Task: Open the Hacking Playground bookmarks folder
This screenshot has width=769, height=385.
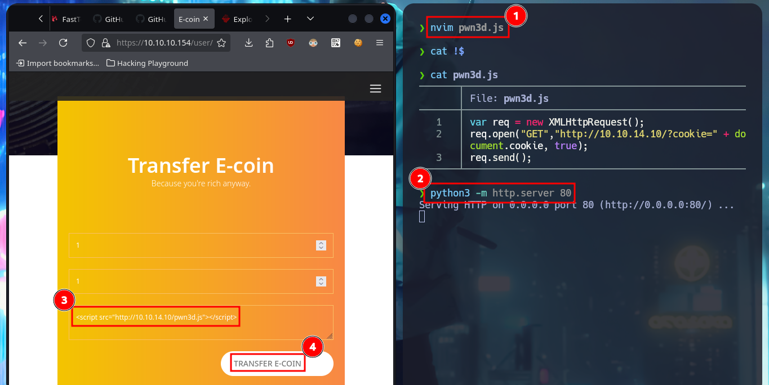Action: (147, 63)
